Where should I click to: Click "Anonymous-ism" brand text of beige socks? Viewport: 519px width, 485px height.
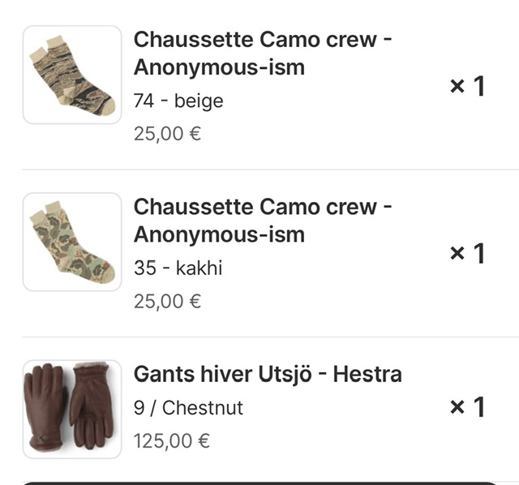(219, 67)
